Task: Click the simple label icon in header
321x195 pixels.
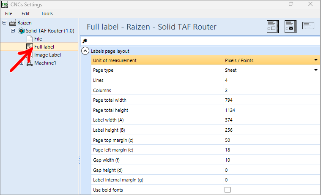Action: [308, 25]
